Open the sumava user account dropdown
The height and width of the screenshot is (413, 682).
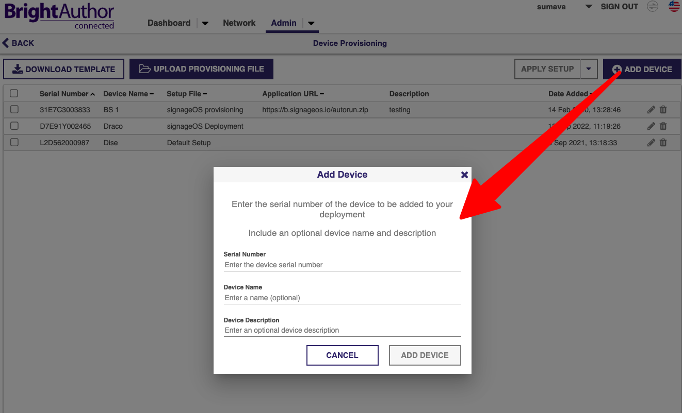tap(588, 7)
